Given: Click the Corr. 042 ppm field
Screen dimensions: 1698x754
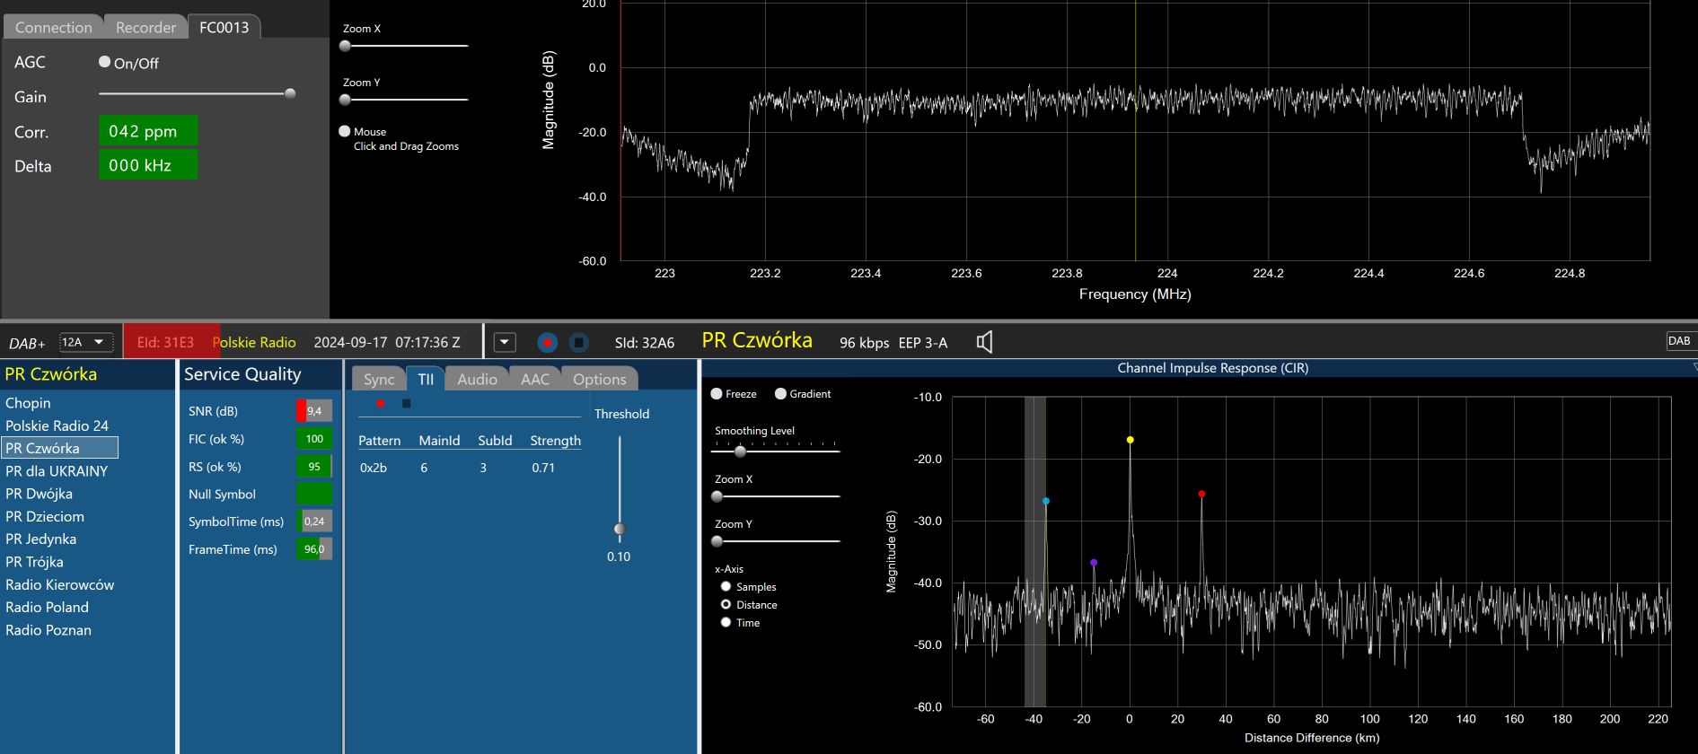Looking at the screenshot, I should [147, 131].
